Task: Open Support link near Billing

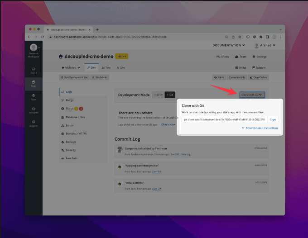Action: coord(259,68)
